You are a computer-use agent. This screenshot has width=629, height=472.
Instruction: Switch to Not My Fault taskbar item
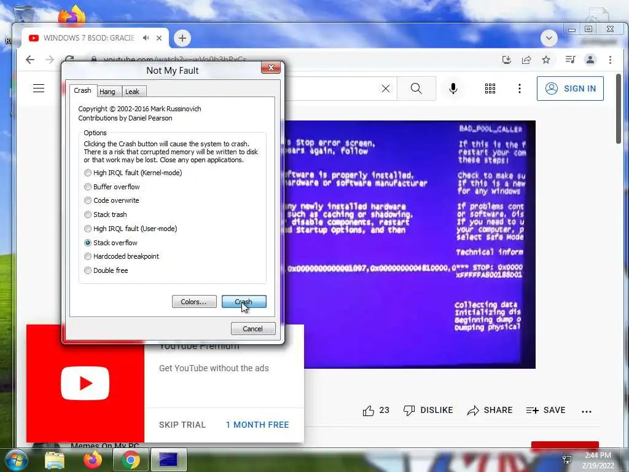168,460
